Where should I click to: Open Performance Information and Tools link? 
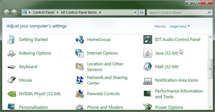click(x=179, y=94)
